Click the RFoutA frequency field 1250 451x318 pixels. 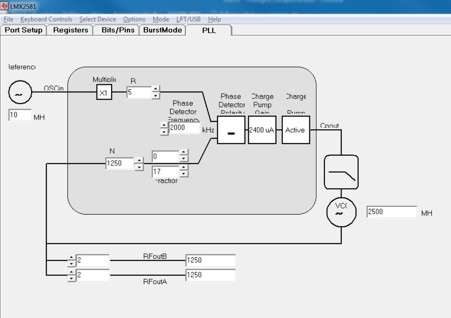(211, 275)
